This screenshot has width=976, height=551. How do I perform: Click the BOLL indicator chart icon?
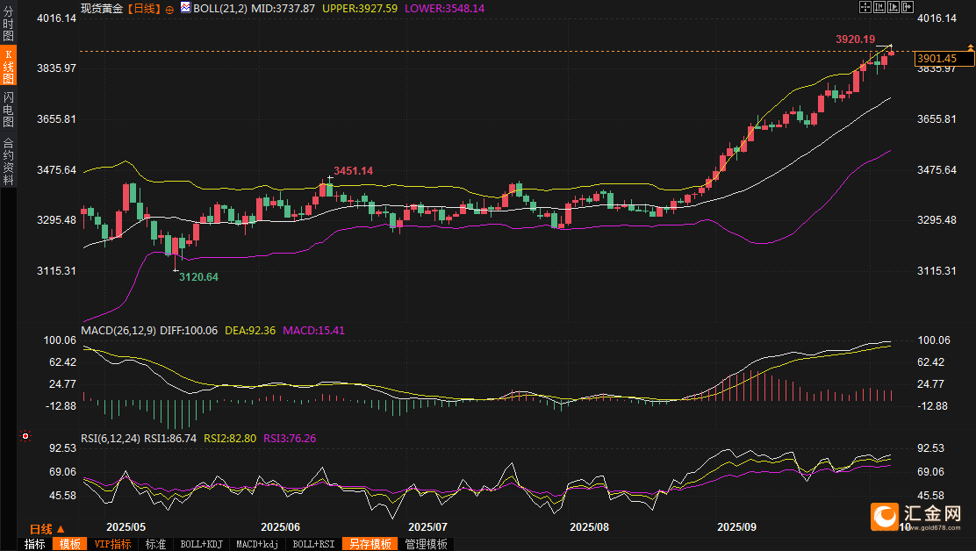pyautogui.click(x=184, y=8)
